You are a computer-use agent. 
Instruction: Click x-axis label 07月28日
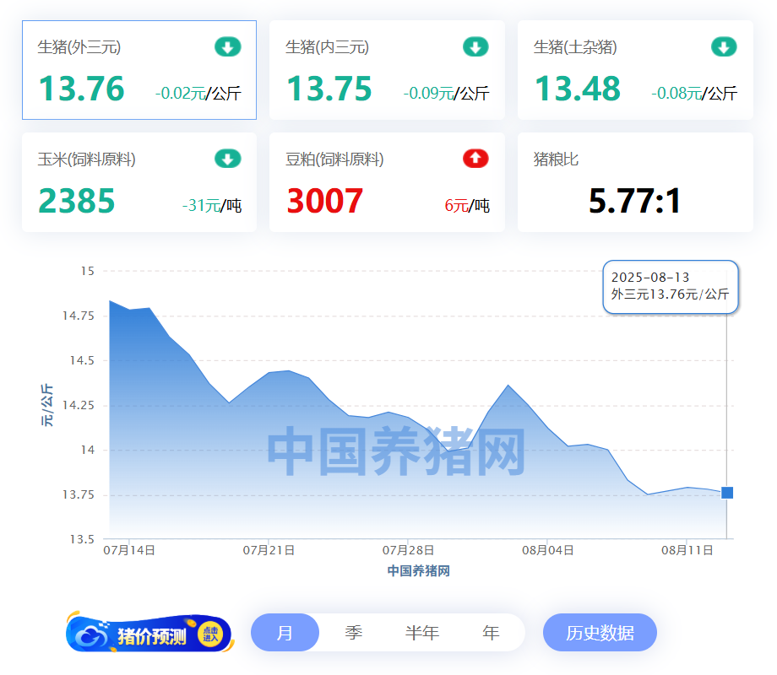pos(408,550)
